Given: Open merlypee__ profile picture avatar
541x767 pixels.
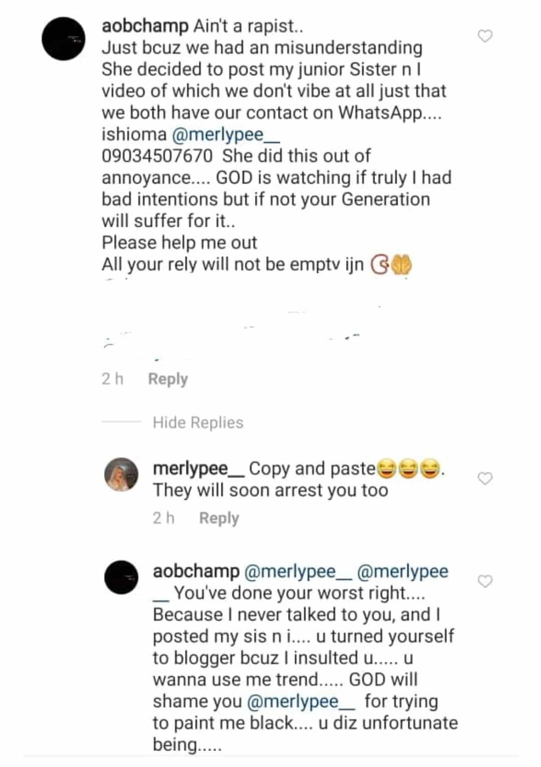Looking at the screenshot, I should point(121,474).
